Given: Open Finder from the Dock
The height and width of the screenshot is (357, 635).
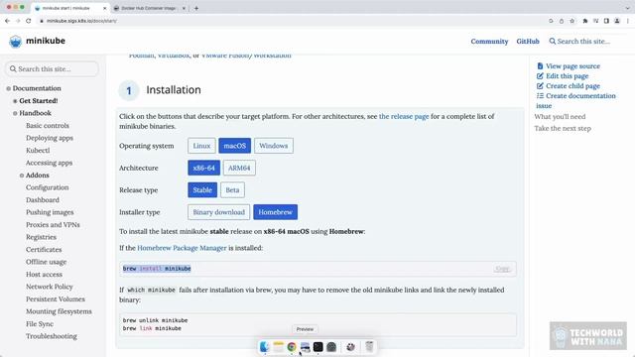Looking at the screenshot, I should [x=265, y=346].
